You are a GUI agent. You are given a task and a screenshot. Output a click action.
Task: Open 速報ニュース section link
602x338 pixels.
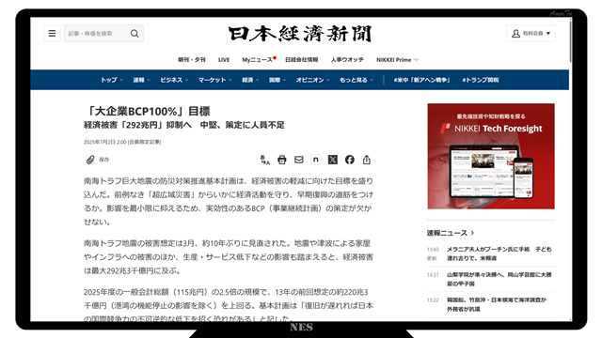pos(451,233)
